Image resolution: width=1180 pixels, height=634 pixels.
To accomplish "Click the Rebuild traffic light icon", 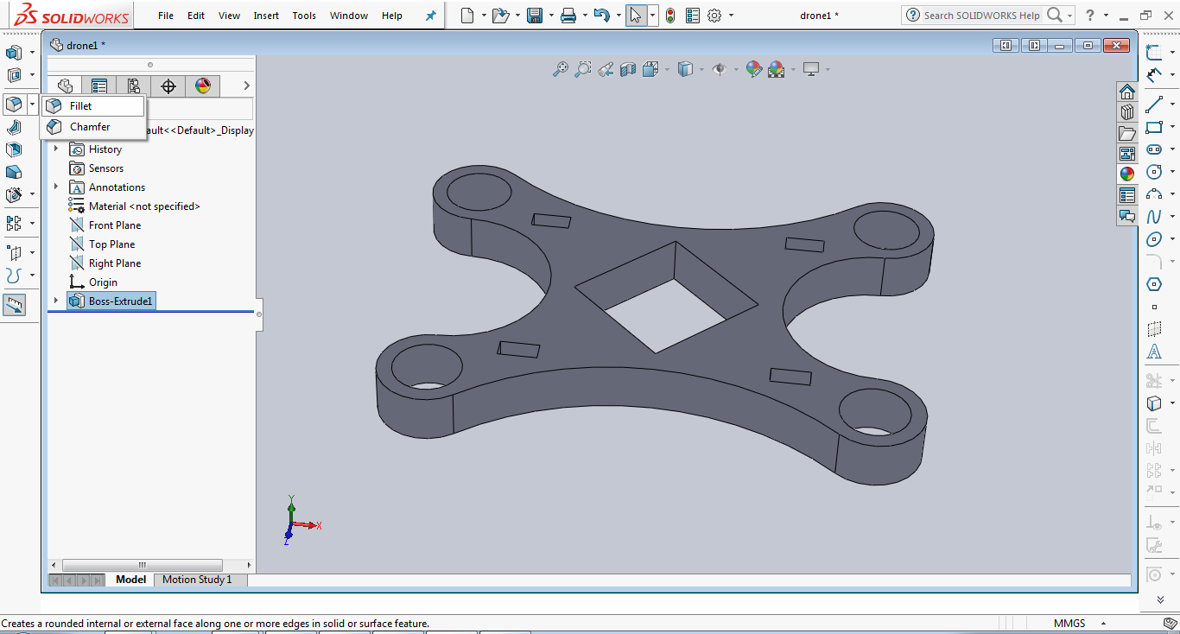I will pos(669,16).
